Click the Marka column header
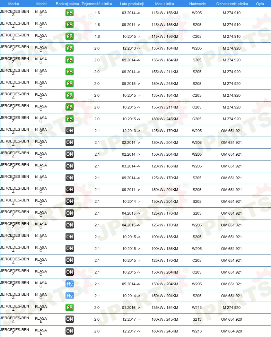 pyautogui.click(x=14, y=4)
